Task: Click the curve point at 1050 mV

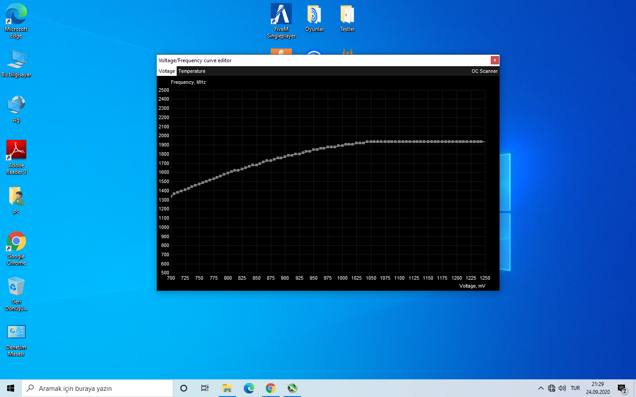Action: tap(371, 142)
